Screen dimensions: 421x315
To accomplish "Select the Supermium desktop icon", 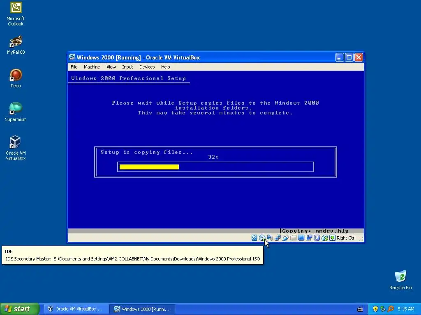I will pyautogui.click(x=16, y=112).
